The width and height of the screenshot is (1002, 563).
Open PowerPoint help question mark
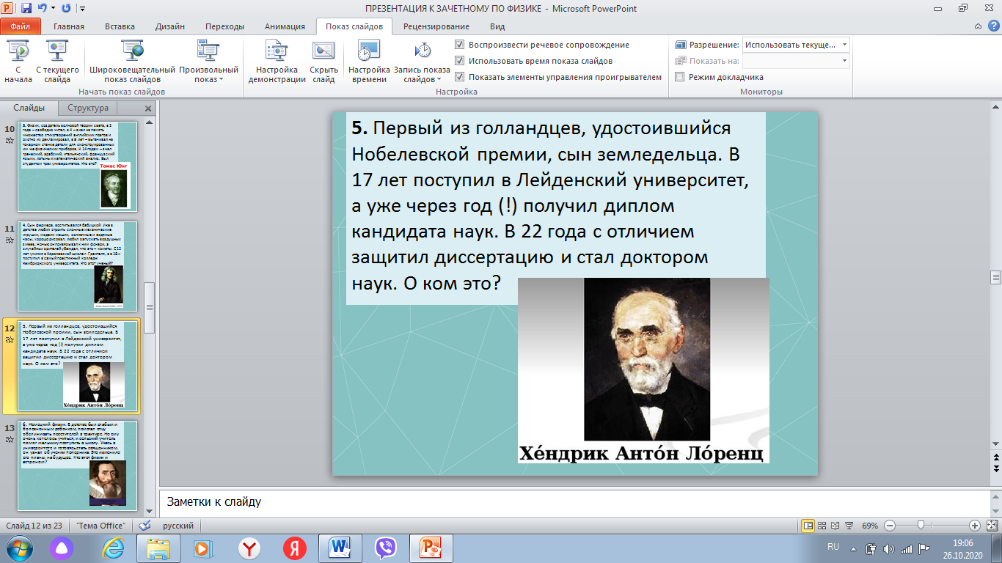point(992,26)
